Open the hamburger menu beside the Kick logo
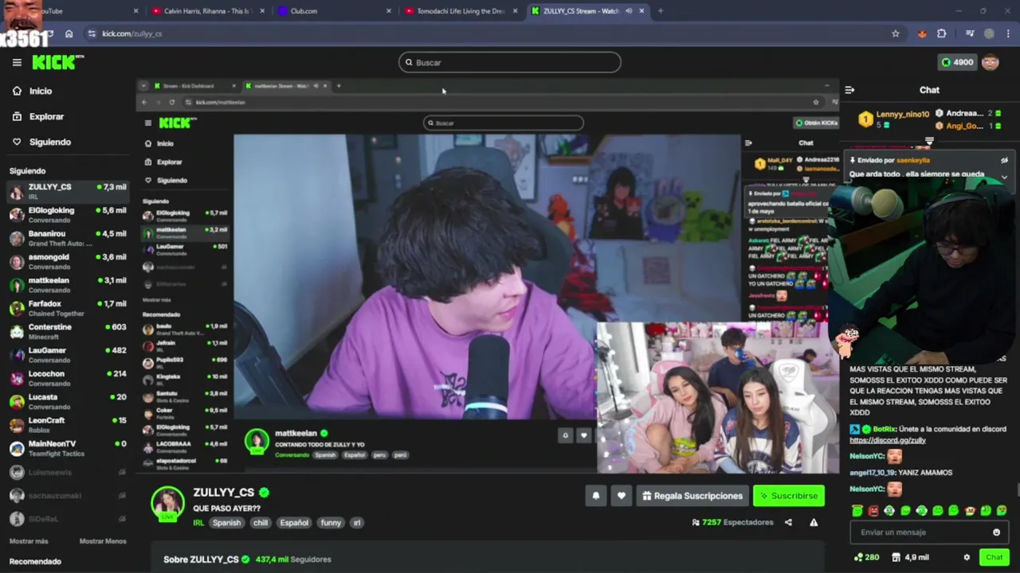Screen dimensions: 1020x573 pyautogui.click(x=17, y=62)
